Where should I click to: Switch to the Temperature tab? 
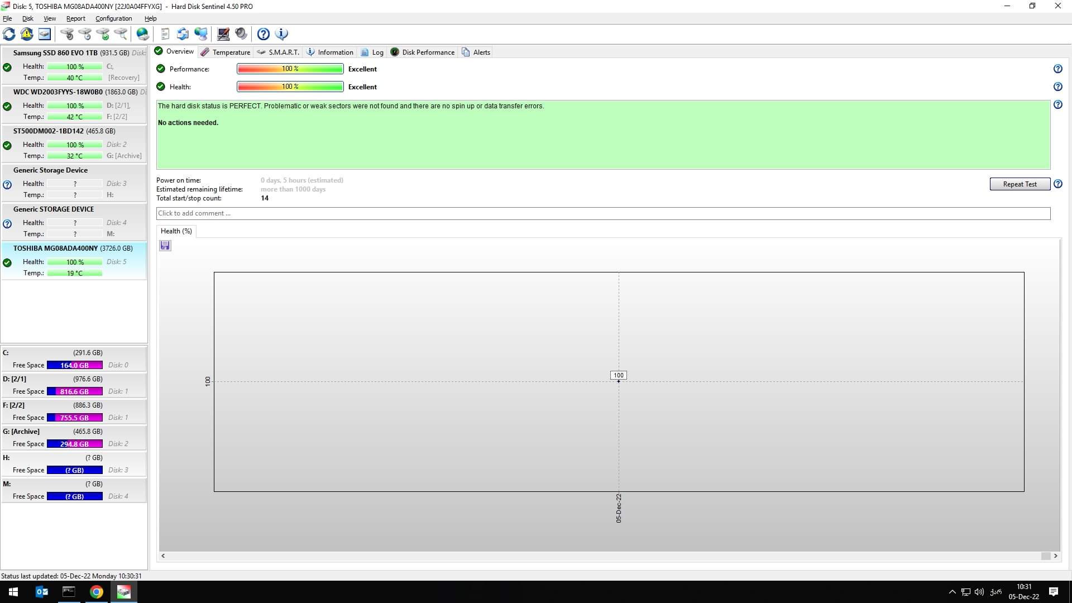[x=226, y=52]
